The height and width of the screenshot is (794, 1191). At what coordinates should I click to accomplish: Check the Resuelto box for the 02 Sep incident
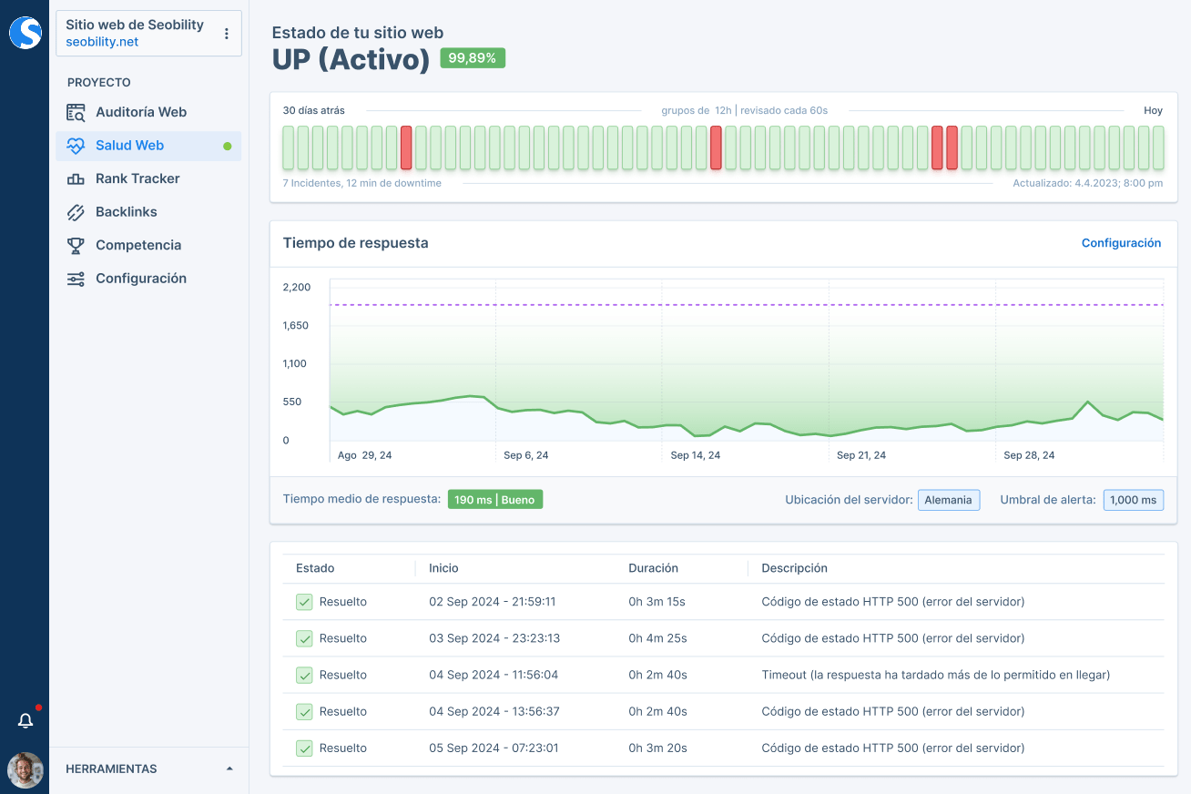tap(304, 601)
